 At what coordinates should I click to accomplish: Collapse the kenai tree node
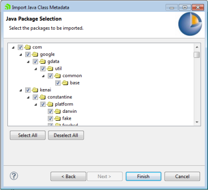(21, 91)
